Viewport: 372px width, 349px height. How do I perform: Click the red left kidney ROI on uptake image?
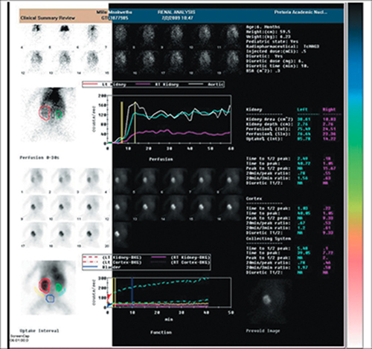[x=45, y=285]
